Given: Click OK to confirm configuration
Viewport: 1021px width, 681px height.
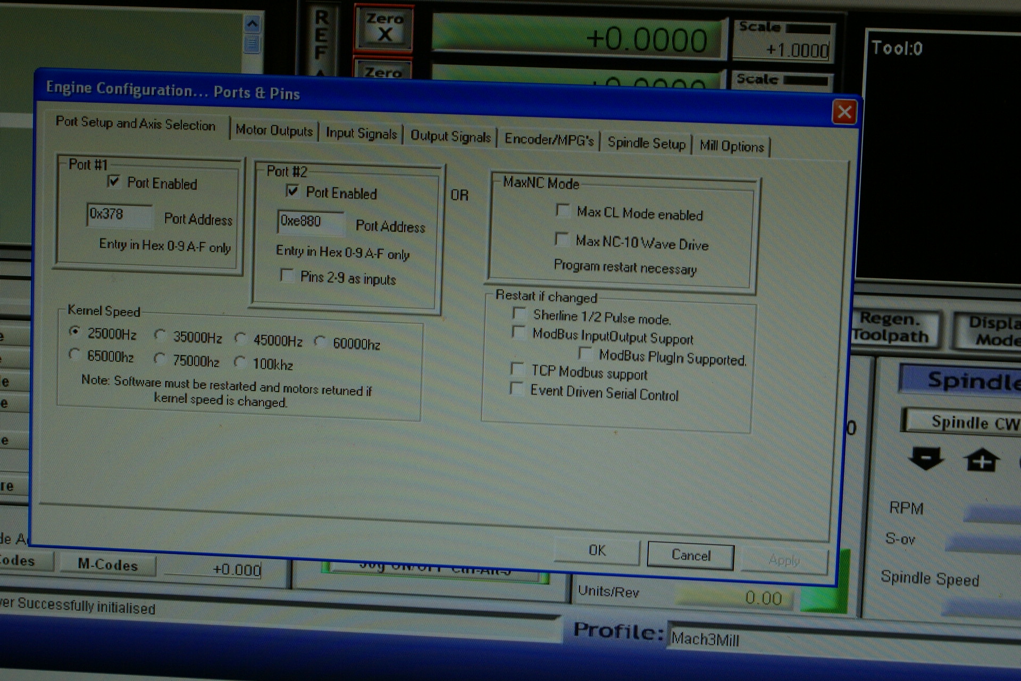Looking at the screenshot, I should (x=597, y=551).
